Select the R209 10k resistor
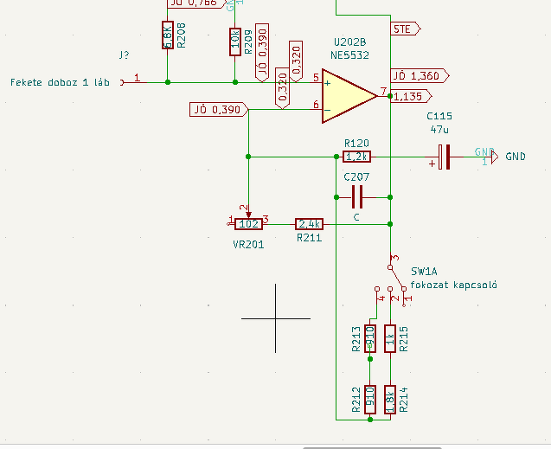 [x=235, y=42]
